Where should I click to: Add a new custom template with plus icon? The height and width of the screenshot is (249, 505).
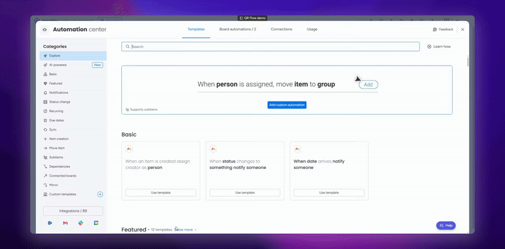point(100,194)
